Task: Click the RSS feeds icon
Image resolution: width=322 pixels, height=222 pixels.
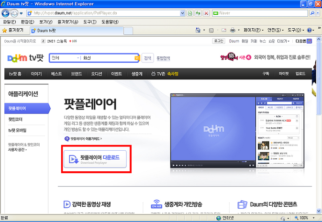Action: [211, 31]
